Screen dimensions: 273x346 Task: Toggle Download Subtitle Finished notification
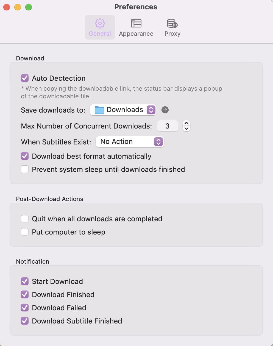(25, 321)
